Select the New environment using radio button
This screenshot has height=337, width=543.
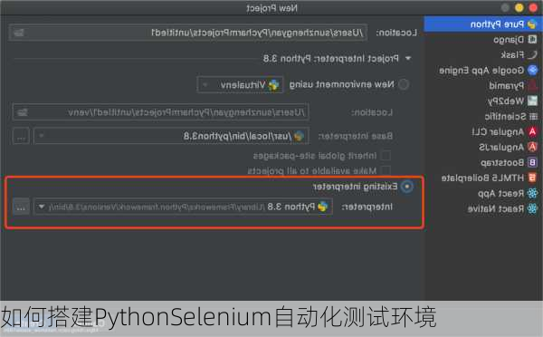coord(404,84)
